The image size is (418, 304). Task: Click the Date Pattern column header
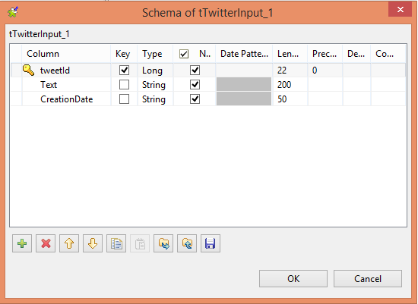point(244,54)
